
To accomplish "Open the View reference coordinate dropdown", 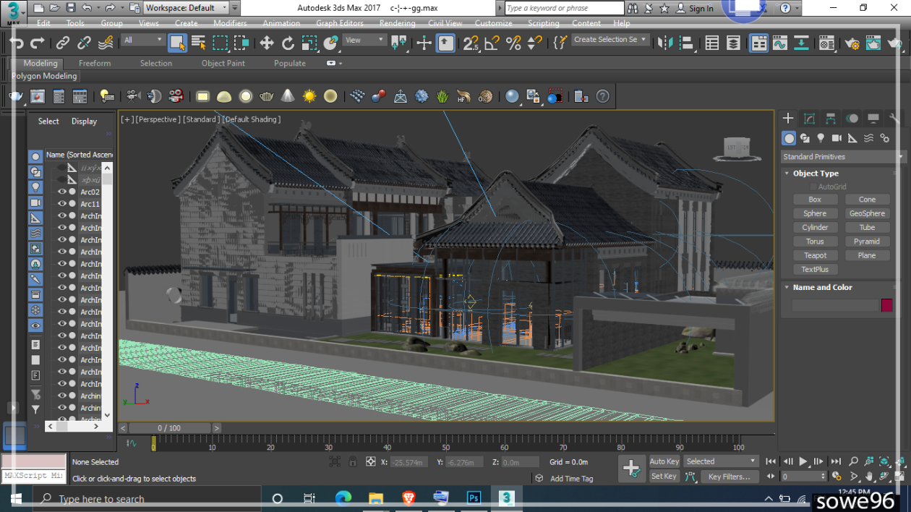I will 364,40.
